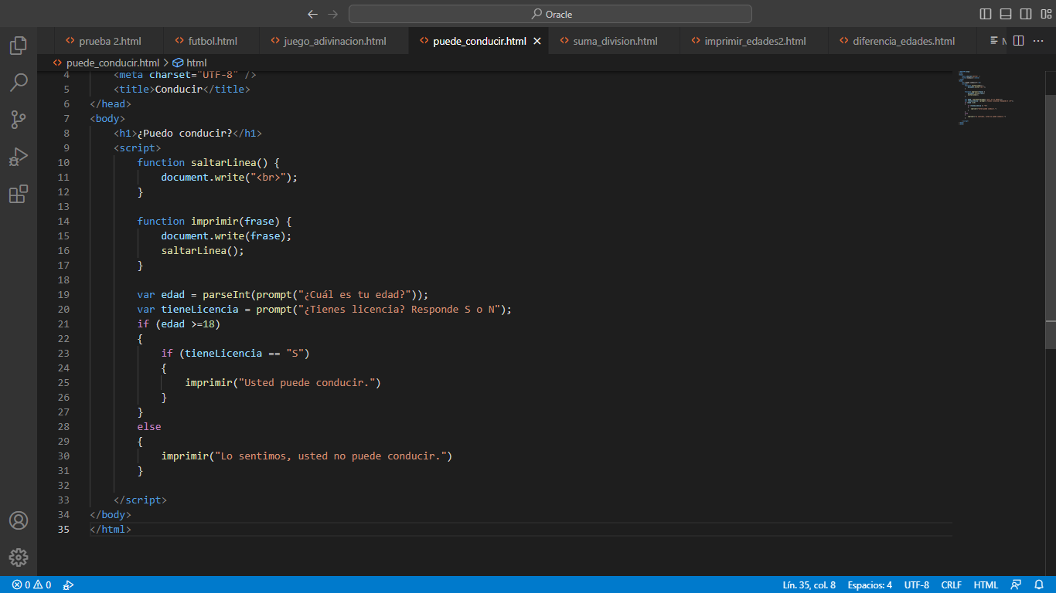Select the puede_conducir.html active tab
The image size is (1056, 593).
[479, 41]
